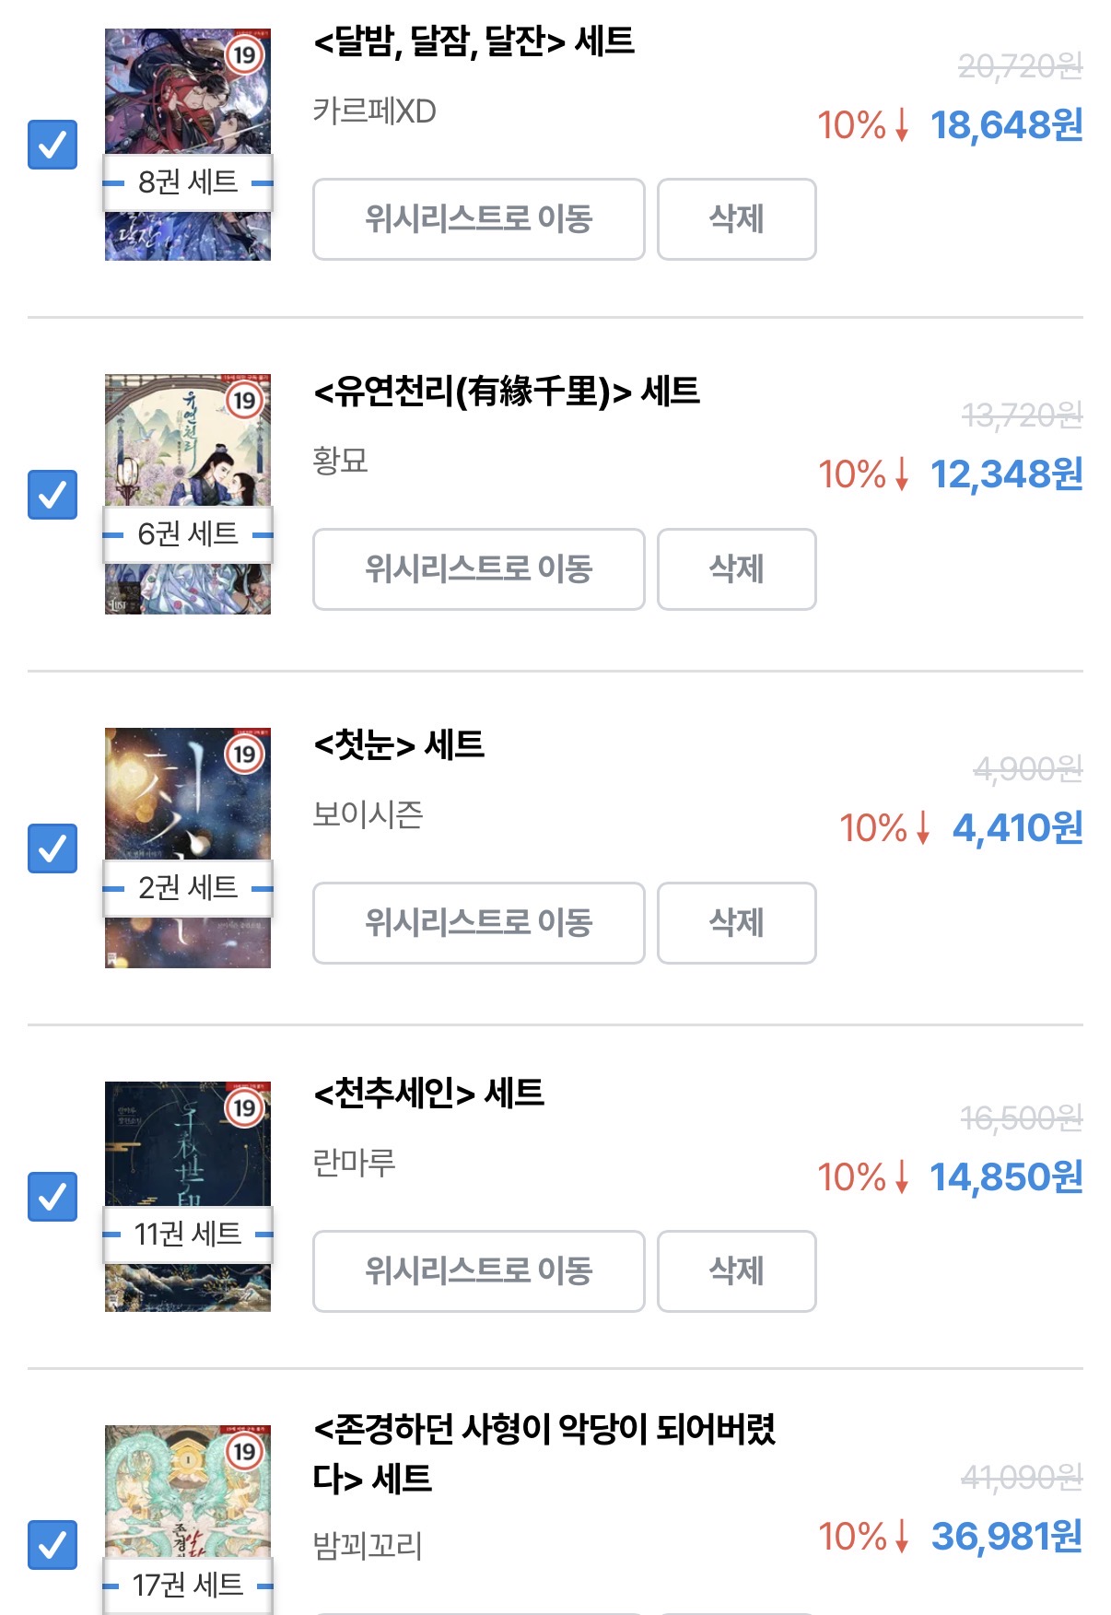Uncheck the 첫눈 세트 checkbox
Screen dimensions: 1111x1615
[53, 848]
